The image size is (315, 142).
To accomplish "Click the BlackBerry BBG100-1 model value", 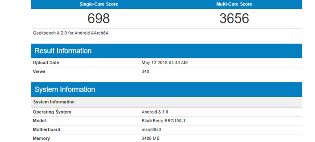I will click(163, 121).
